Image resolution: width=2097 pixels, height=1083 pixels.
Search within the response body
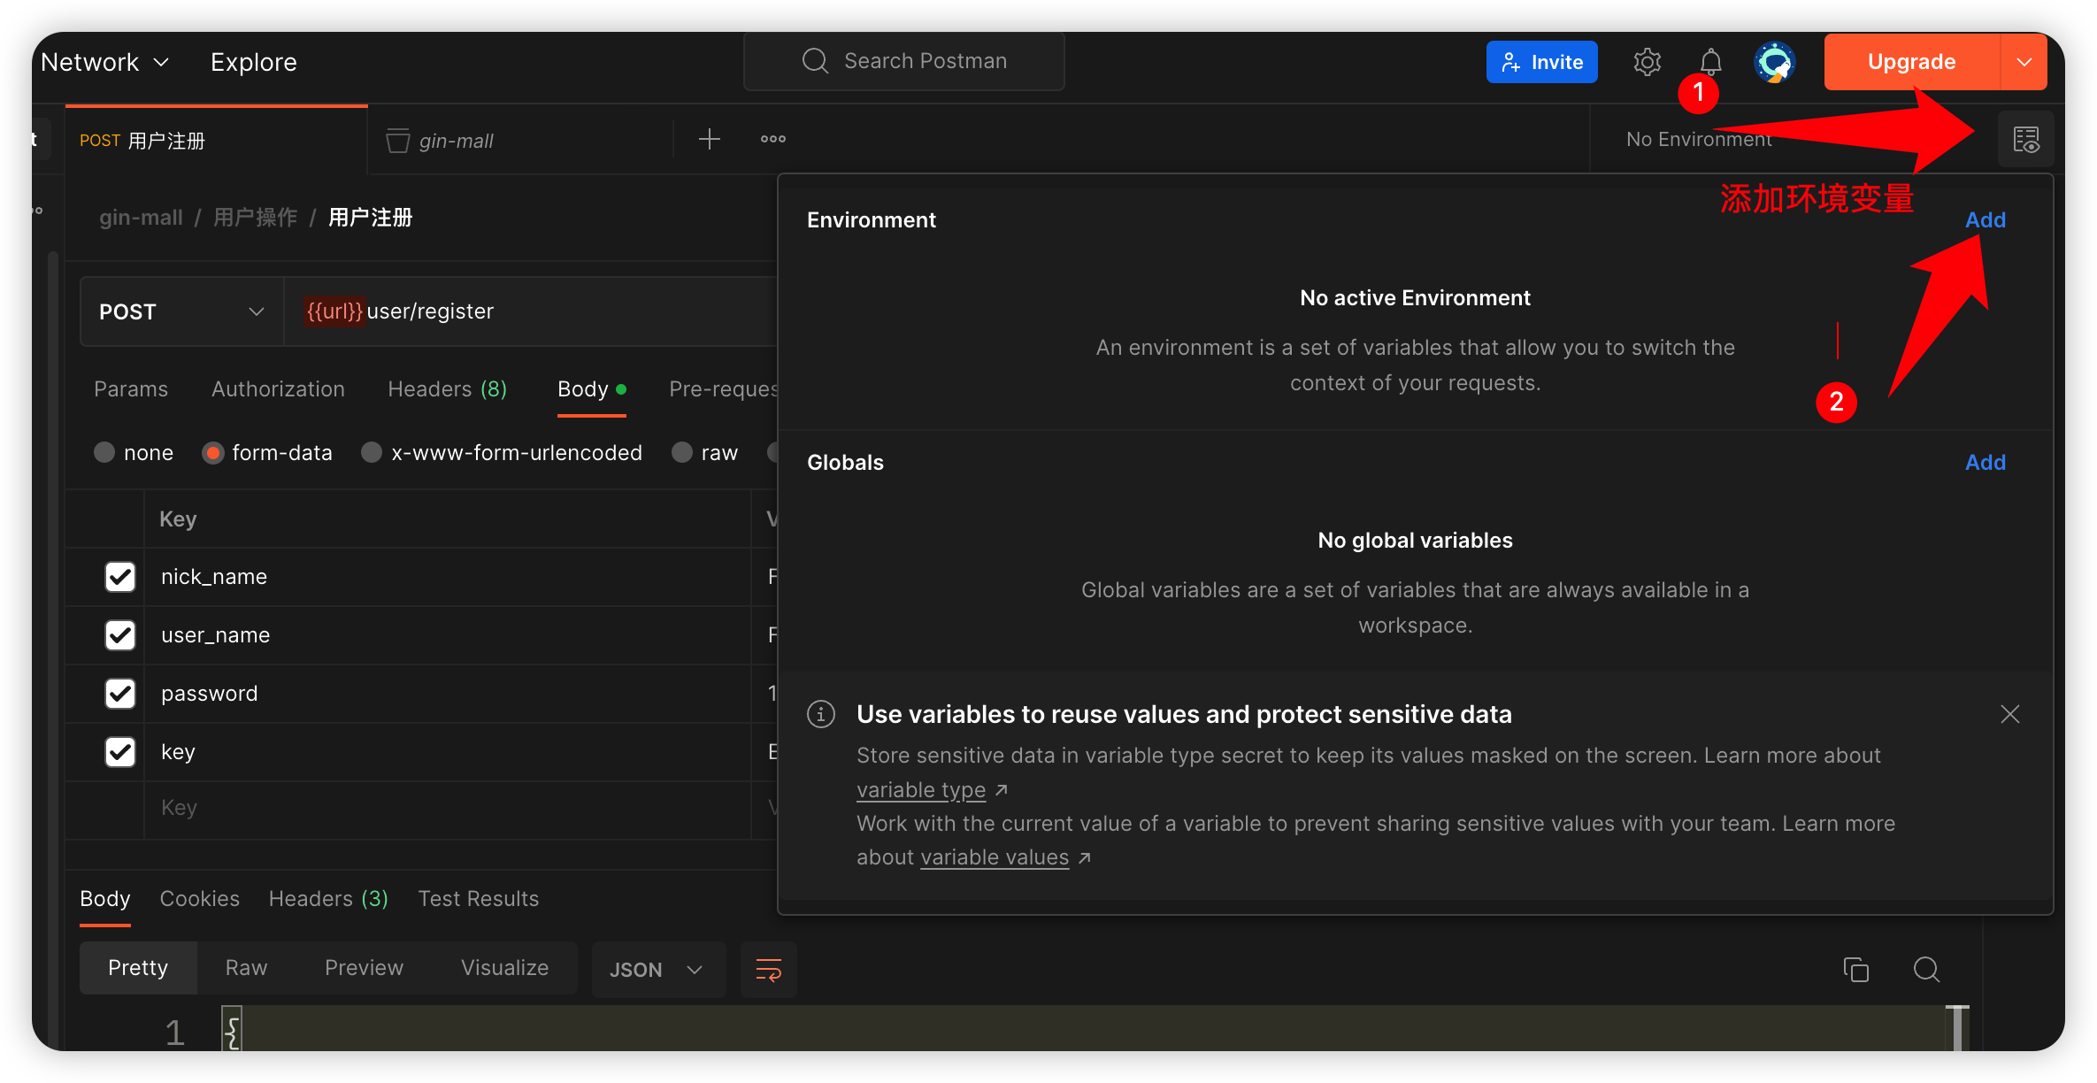tap(1925, 970)
